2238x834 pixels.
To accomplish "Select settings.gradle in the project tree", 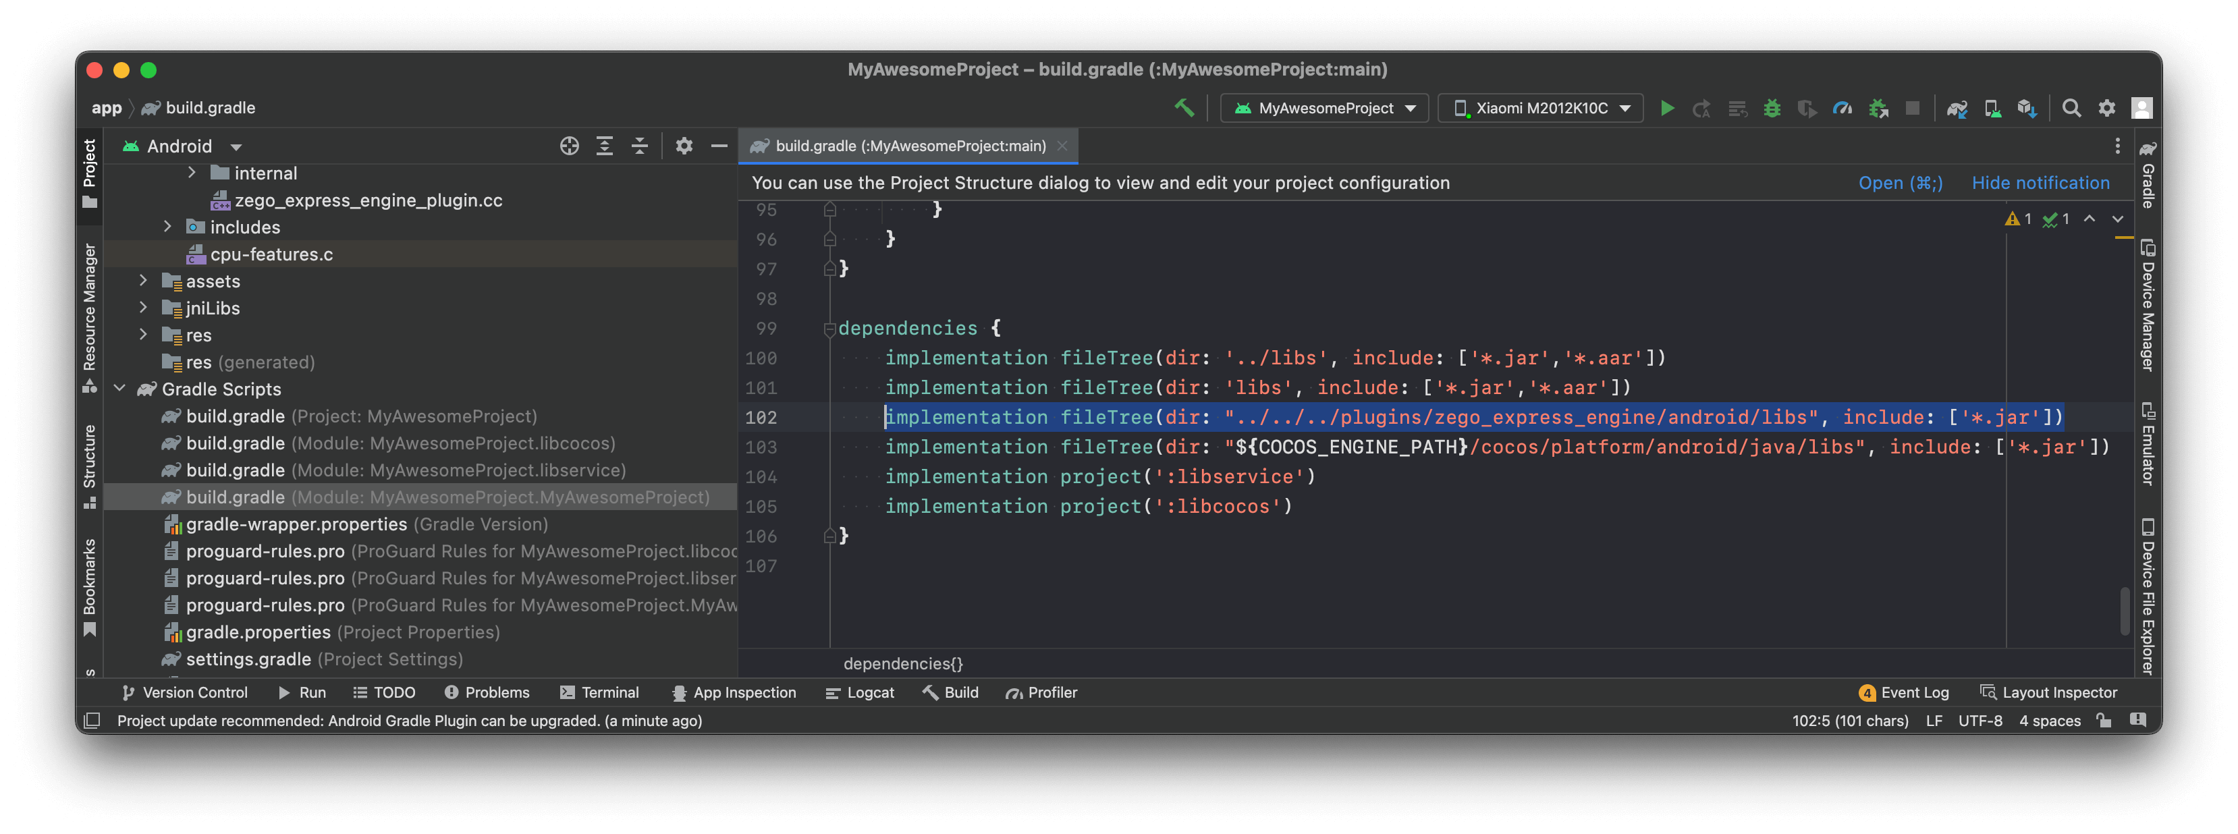I will (x=248, y=659).
